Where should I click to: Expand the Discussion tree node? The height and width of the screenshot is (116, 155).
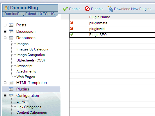[5, 32]
